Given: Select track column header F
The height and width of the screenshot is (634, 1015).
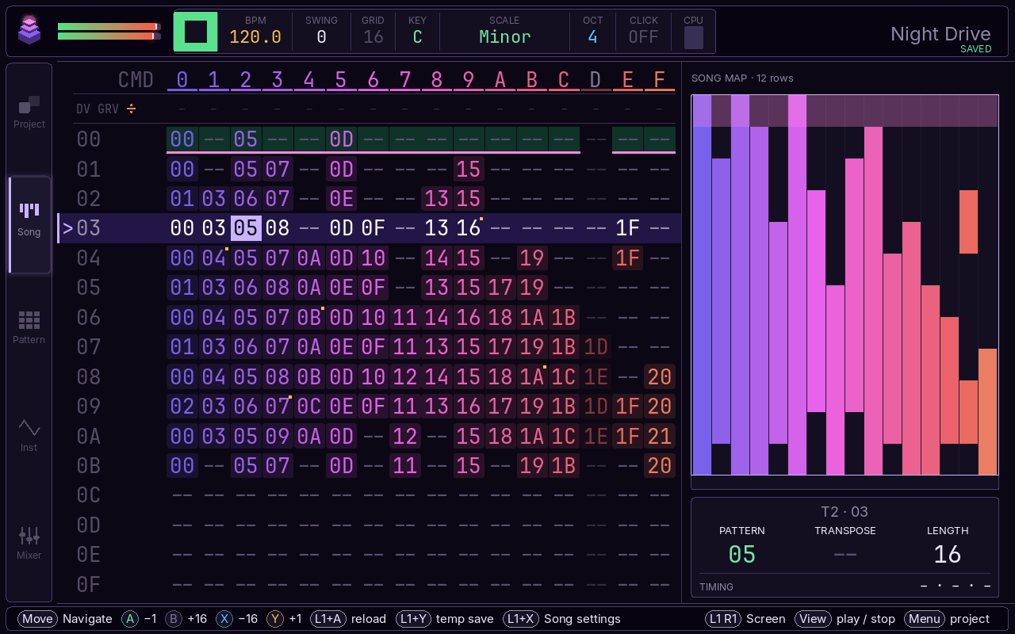Looking at the screenshot, I should (659, 79).
